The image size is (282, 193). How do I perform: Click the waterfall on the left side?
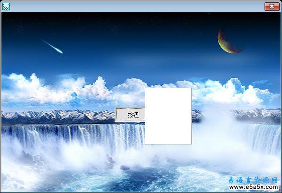(x=72, y=137)
